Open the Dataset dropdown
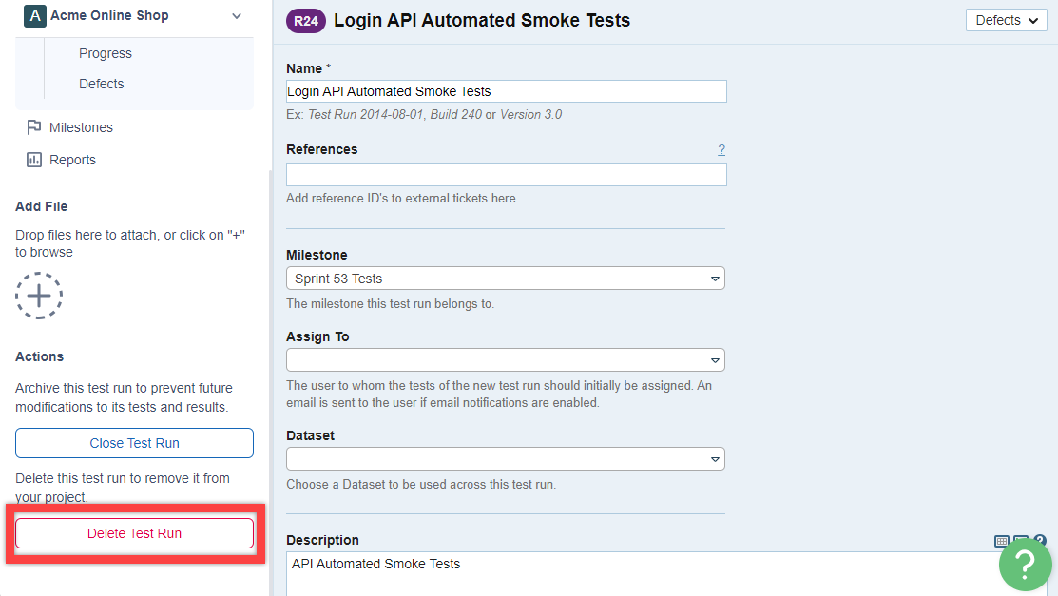 coord(505,459)
